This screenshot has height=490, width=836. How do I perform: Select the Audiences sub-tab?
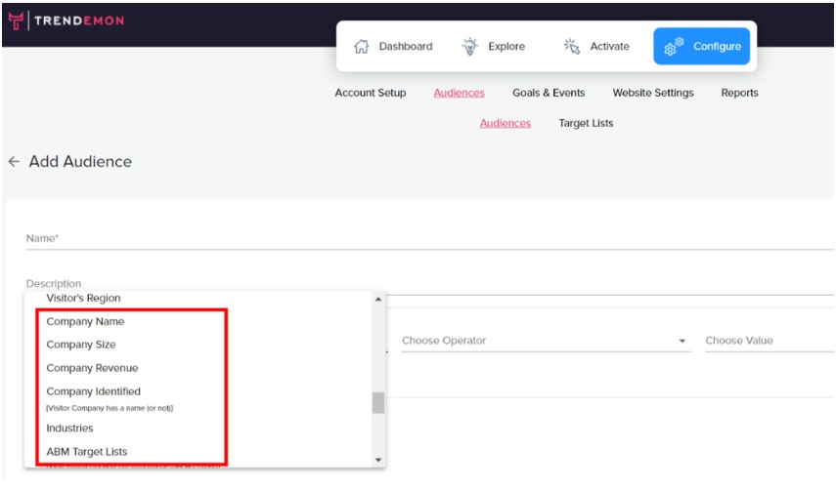click(x=506, y=123)
